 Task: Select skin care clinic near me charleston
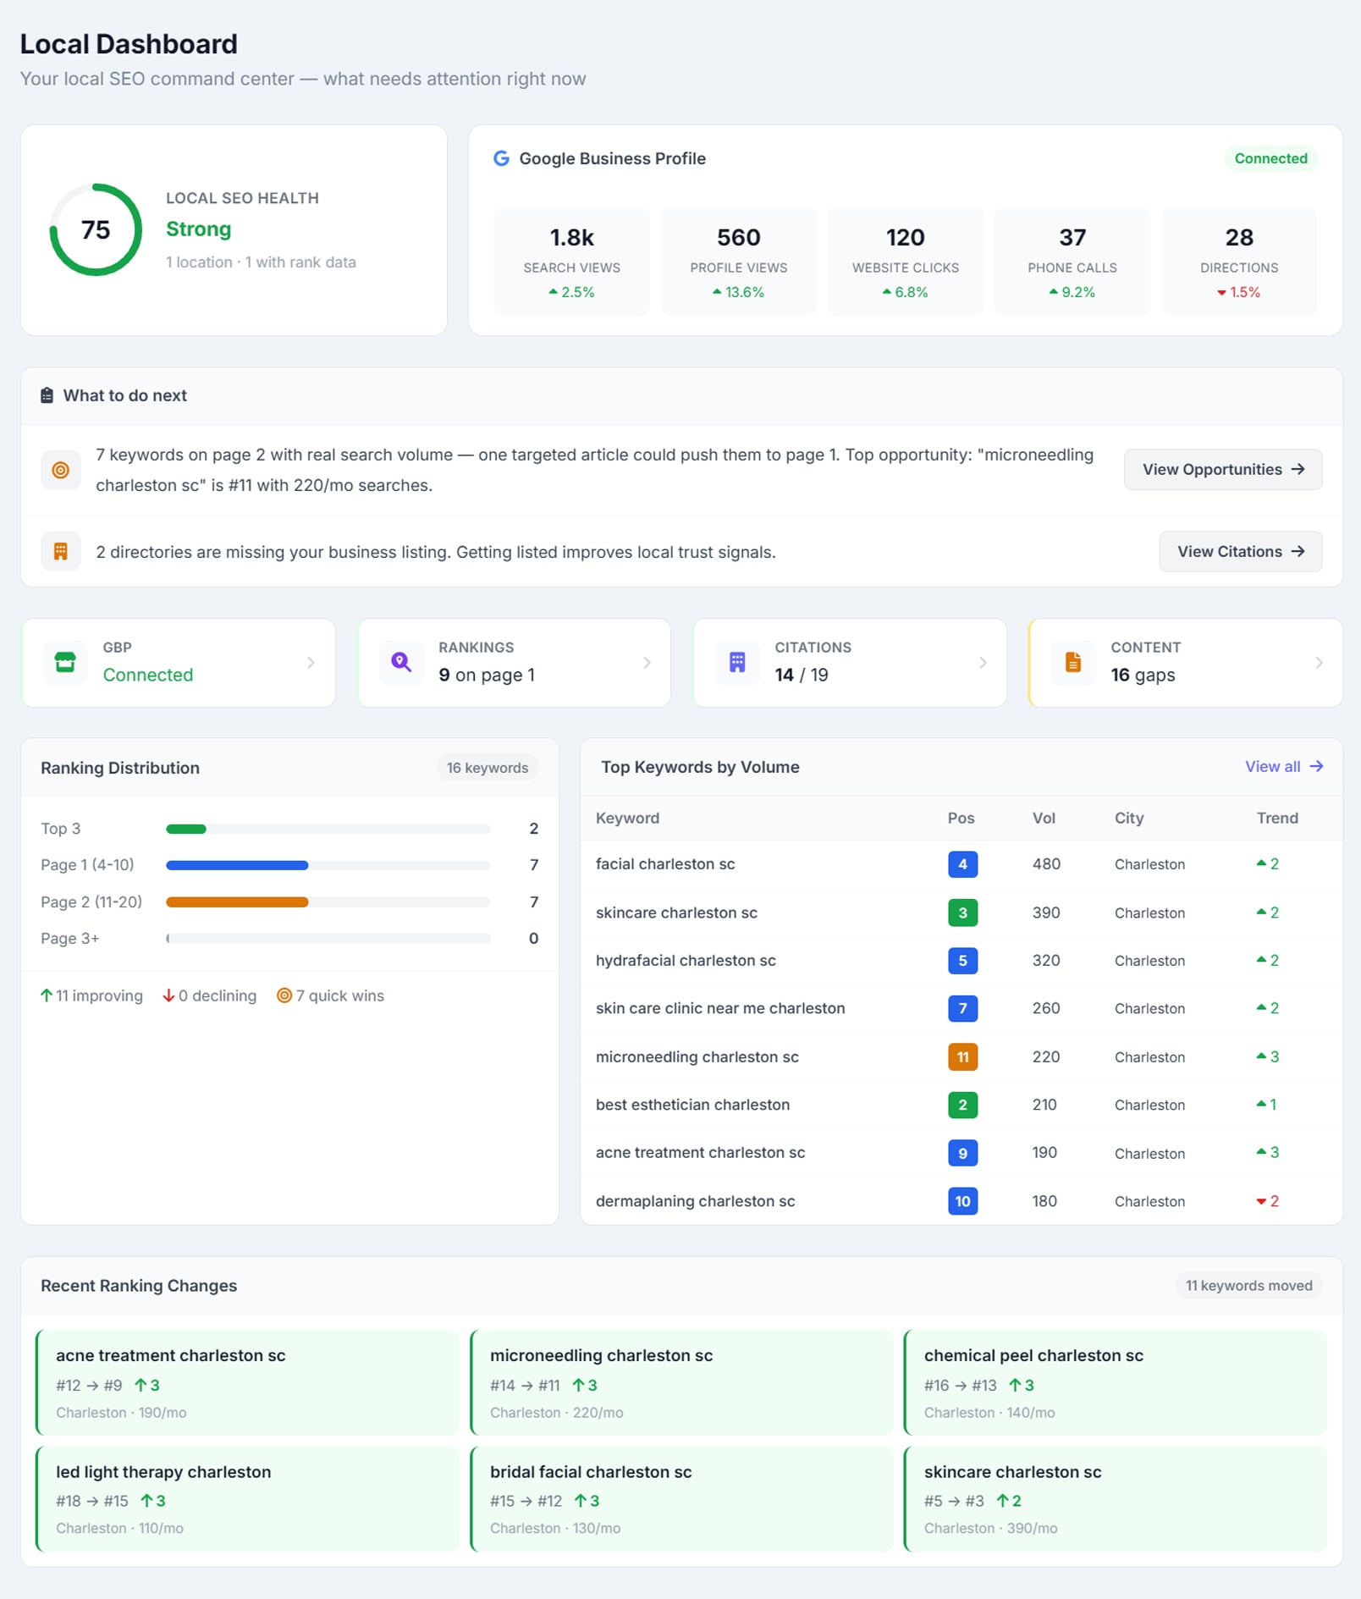coord(962,1008)
